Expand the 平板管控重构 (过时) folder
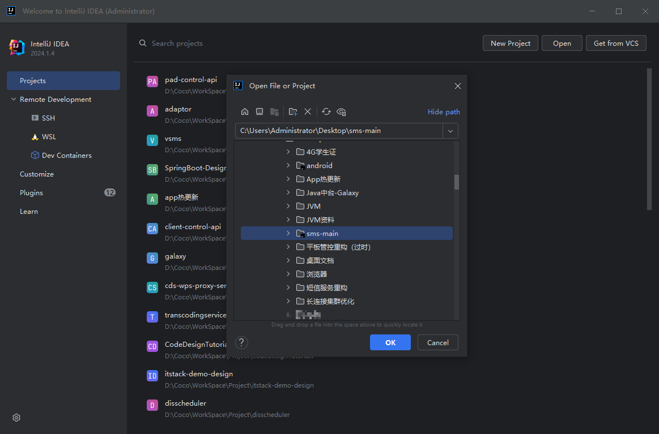Viewport: 659px width, 434px height. [x=288, y=247]
